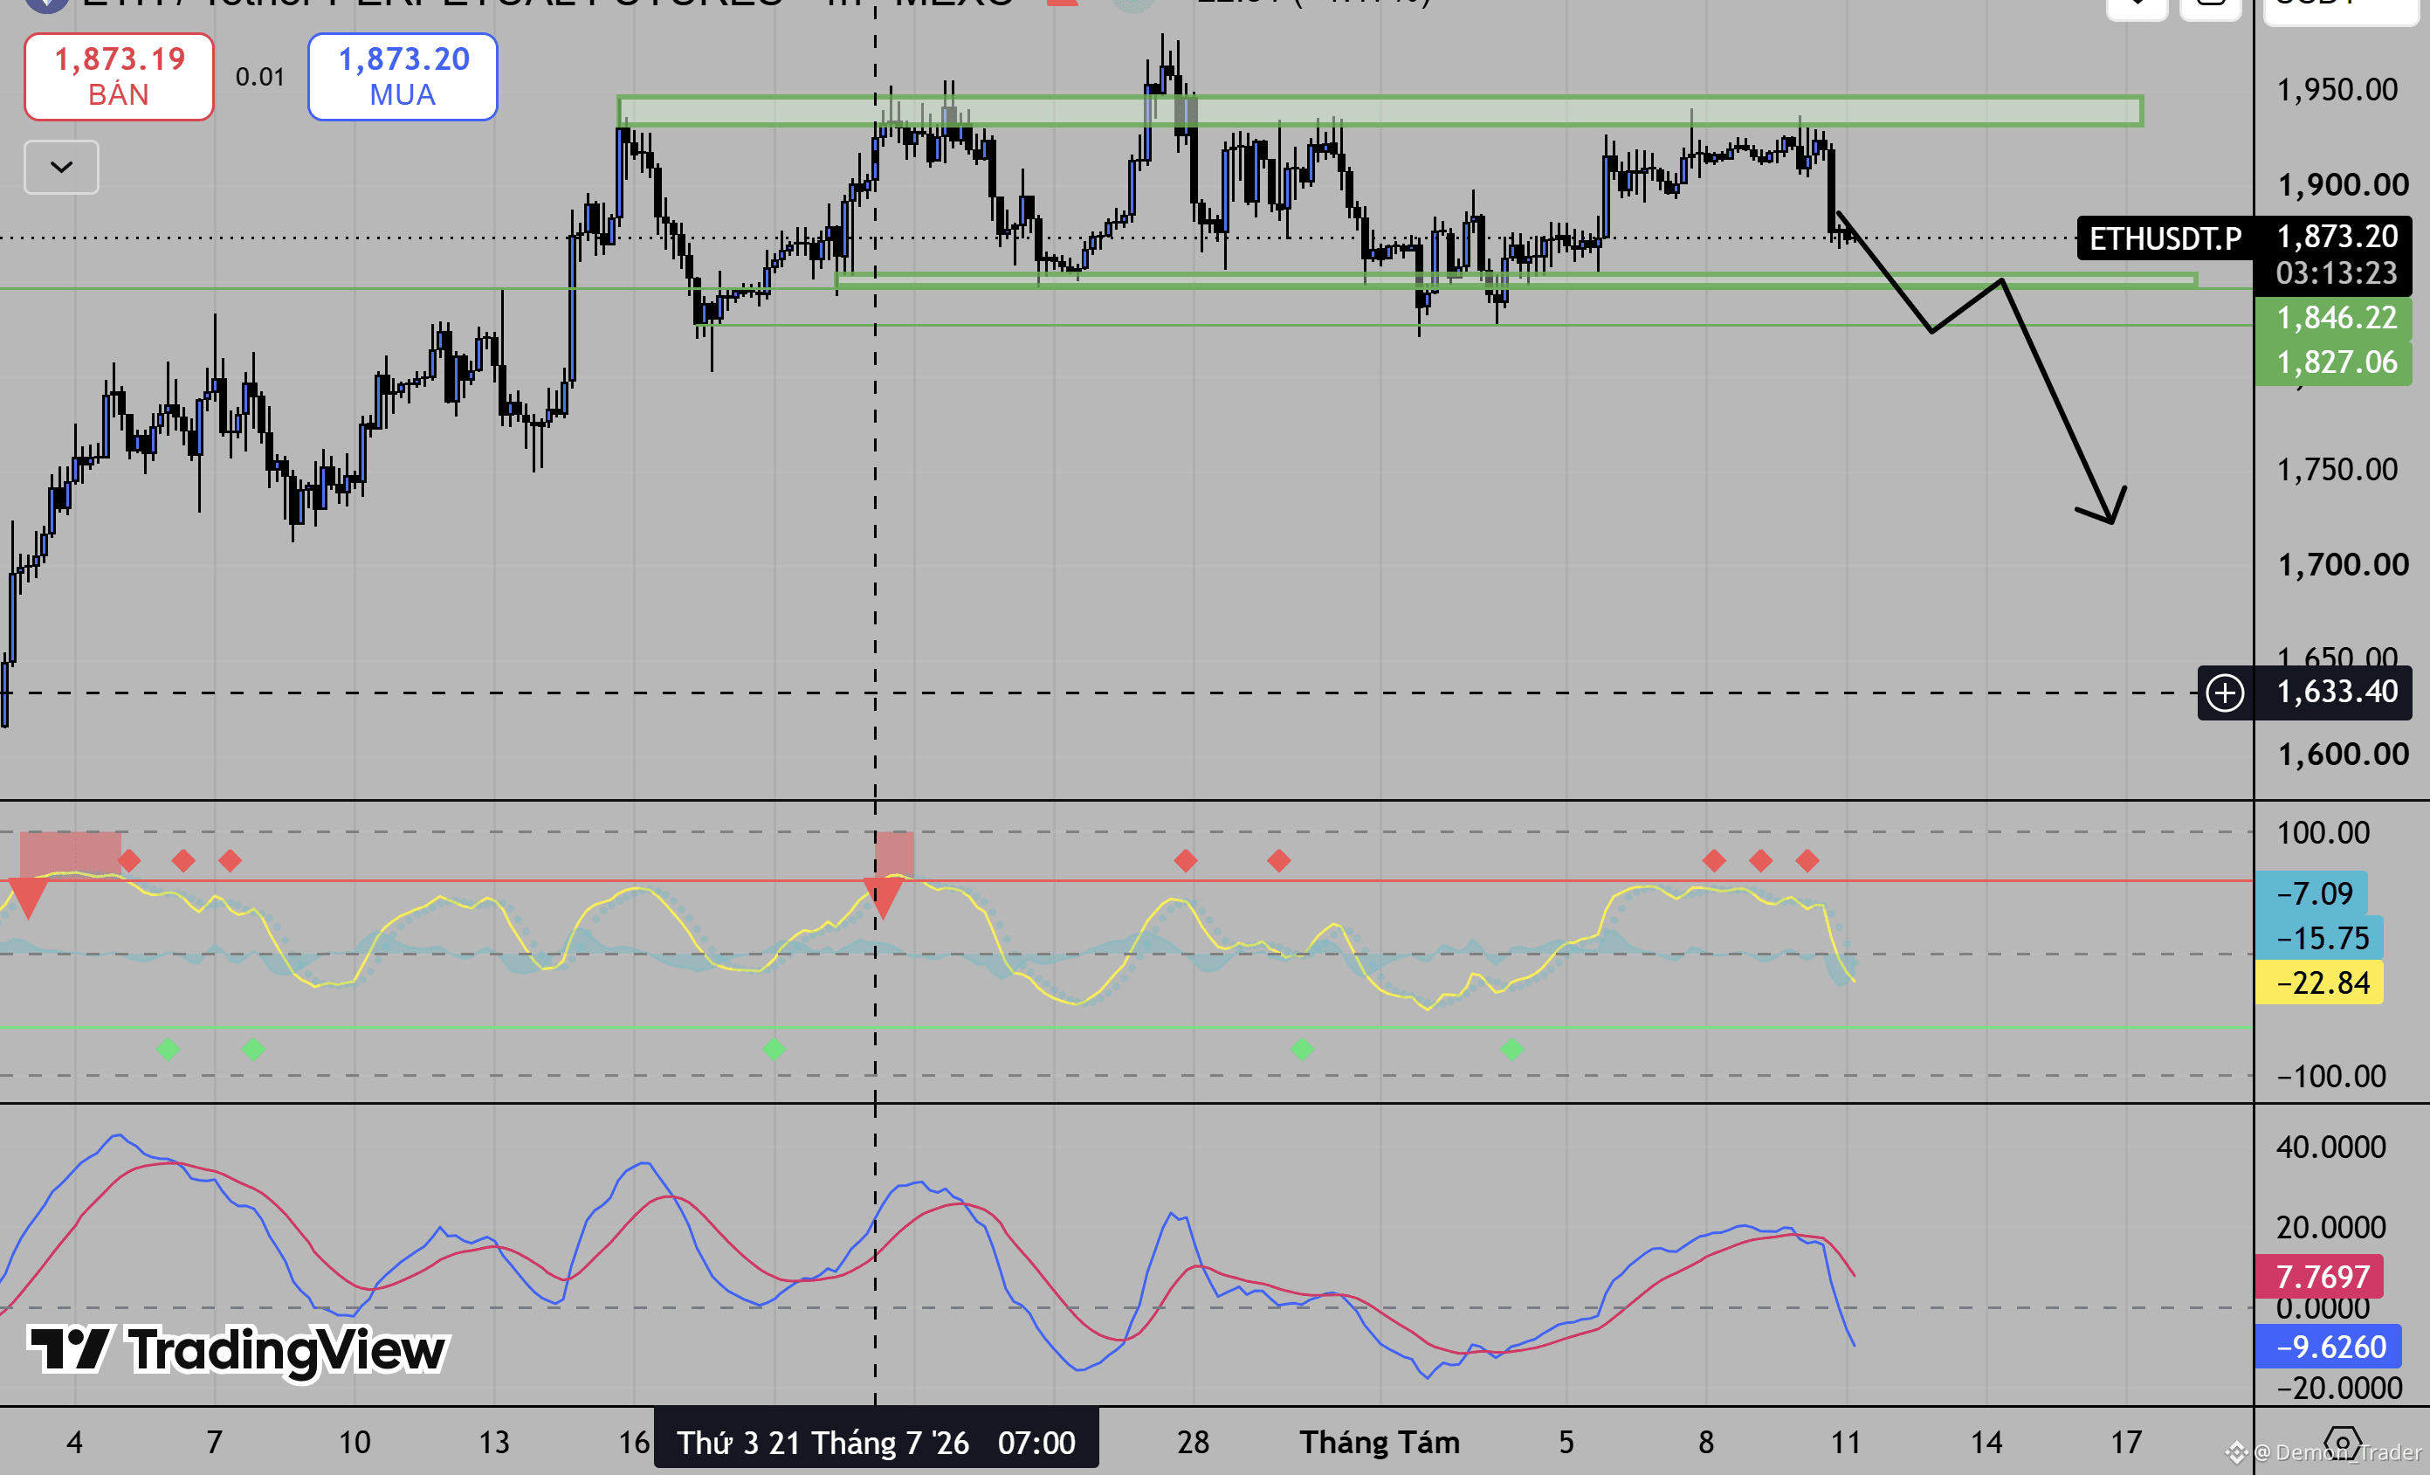Viewport: 2430px width, 1475px height.
Task: Click the rightmost green diamond marker in the oscillator
Action: tap(1511, 1049)
